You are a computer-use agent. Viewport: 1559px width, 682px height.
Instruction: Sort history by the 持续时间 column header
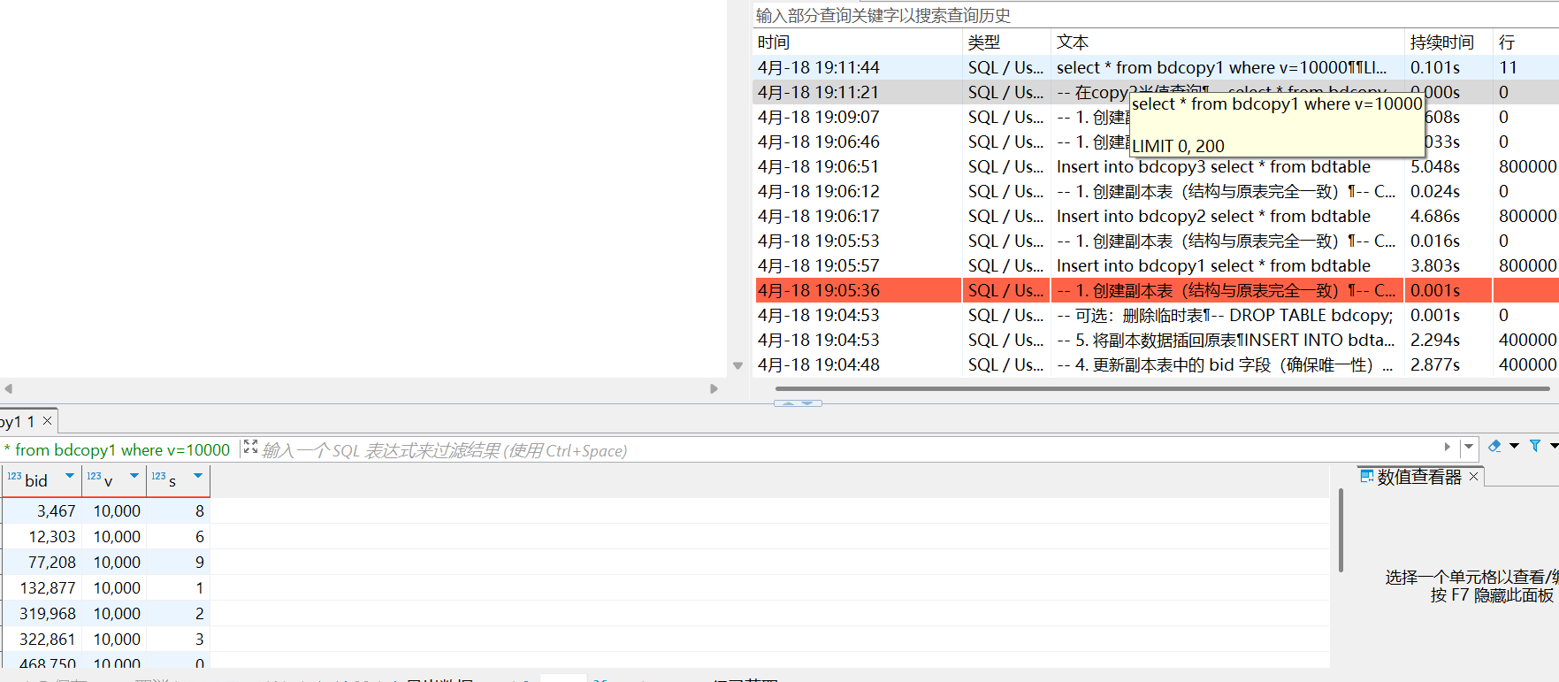(x=1441, y=42)
